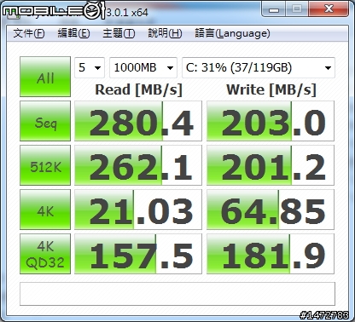Image resolution: width=355 pixels, height=322 pixels.
Task: Click the 4K write result 64.85
Action: 271,210
